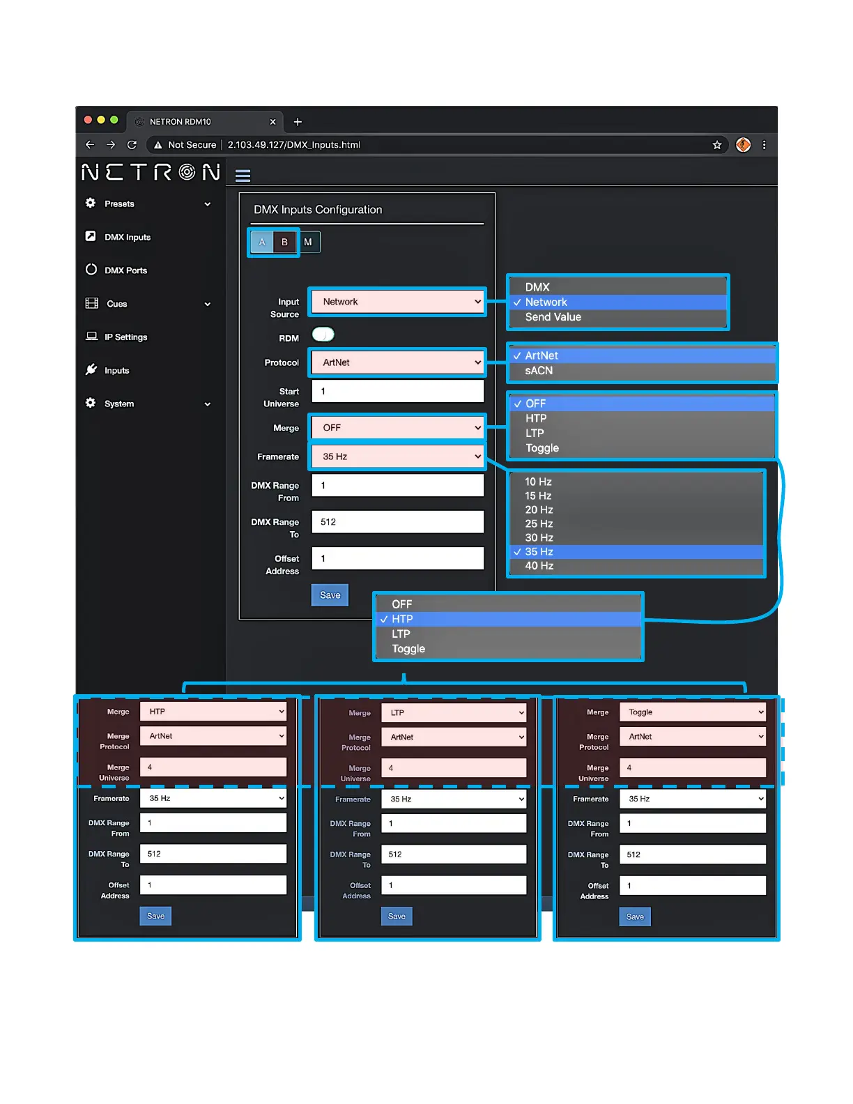
Task: Open DMX Inputs from sidebar
Action: pyautogui.click(x=127, y=237)
